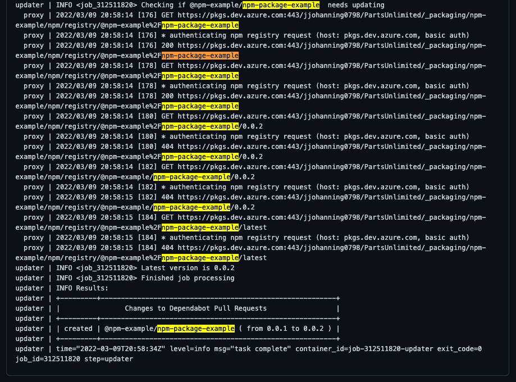This screenshot has width=516, height=382.
Task: Open the URL in the [178] 200 response
Action: tap(331, 96)
